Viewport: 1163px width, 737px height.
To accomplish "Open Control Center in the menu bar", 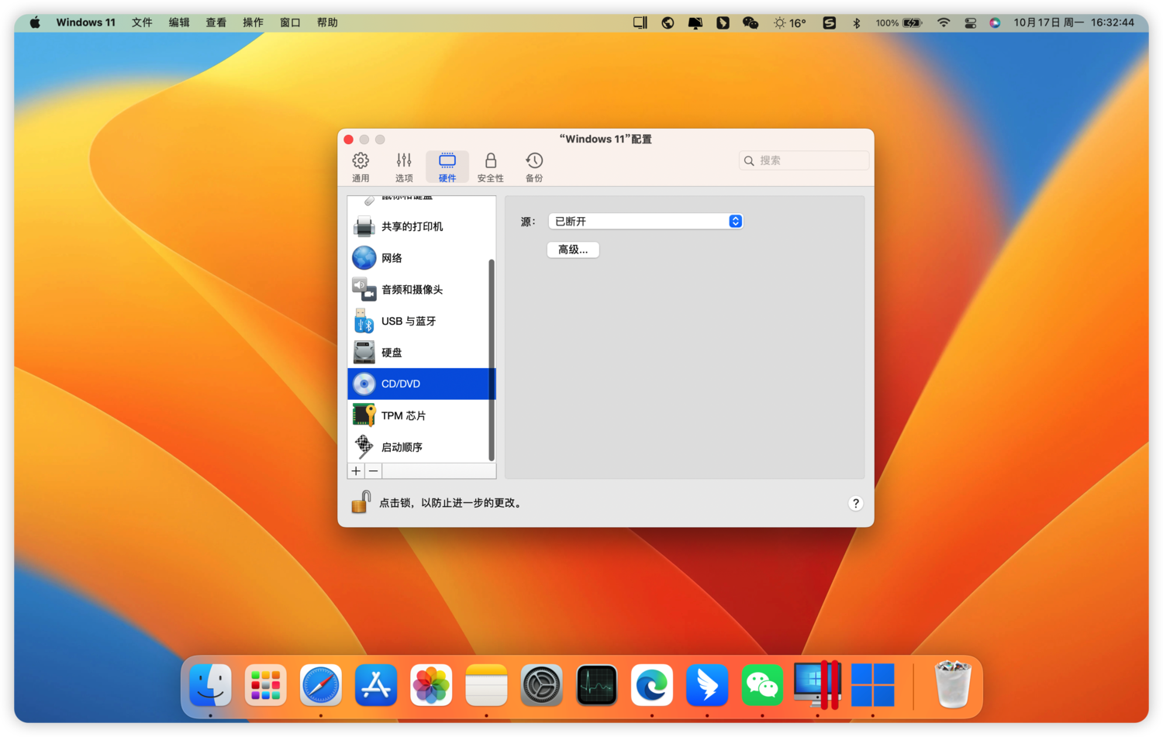I will (970, 22).
